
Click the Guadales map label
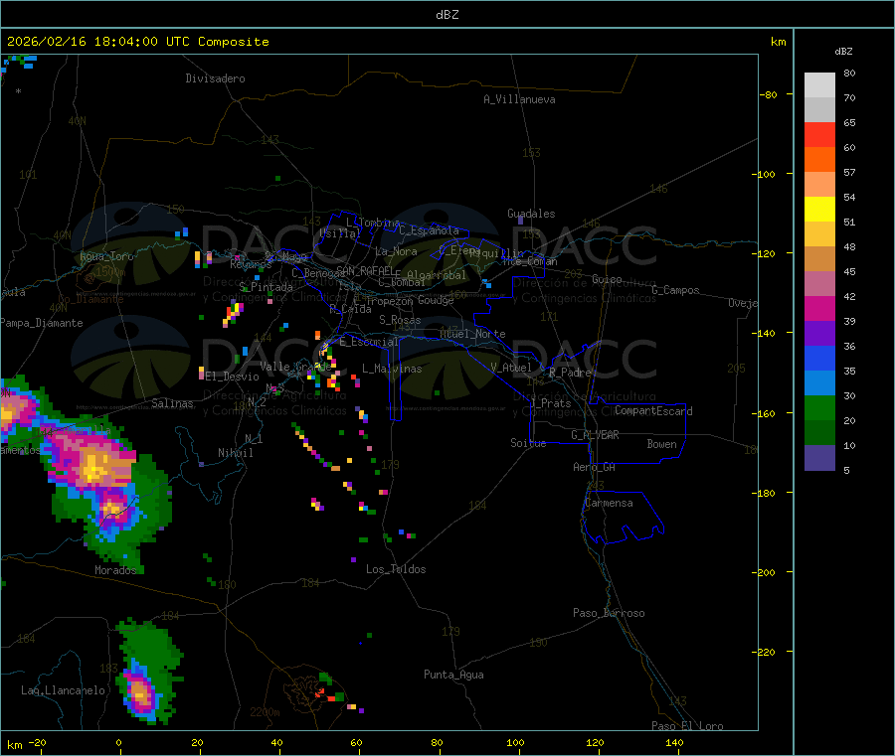click(531, 214)
